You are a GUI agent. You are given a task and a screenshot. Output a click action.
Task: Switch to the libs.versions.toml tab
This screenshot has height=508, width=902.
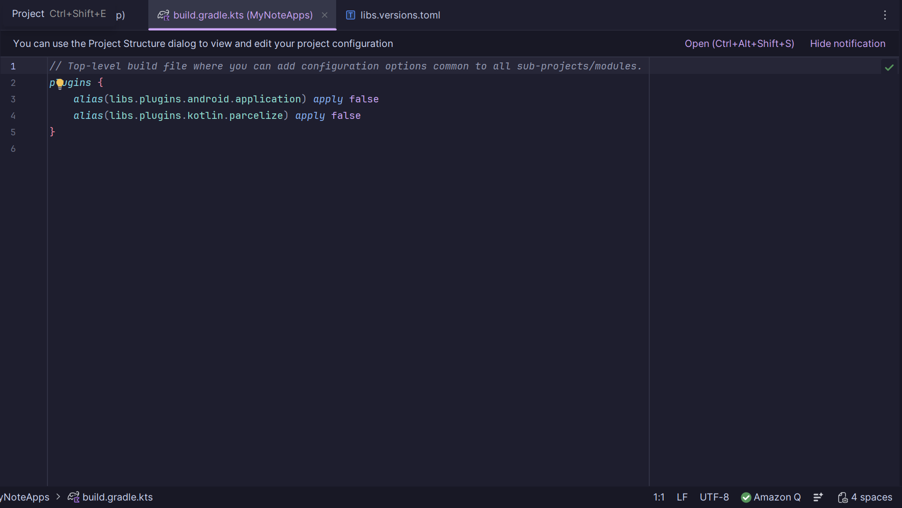pyautogui.click(x=400, y=15)
